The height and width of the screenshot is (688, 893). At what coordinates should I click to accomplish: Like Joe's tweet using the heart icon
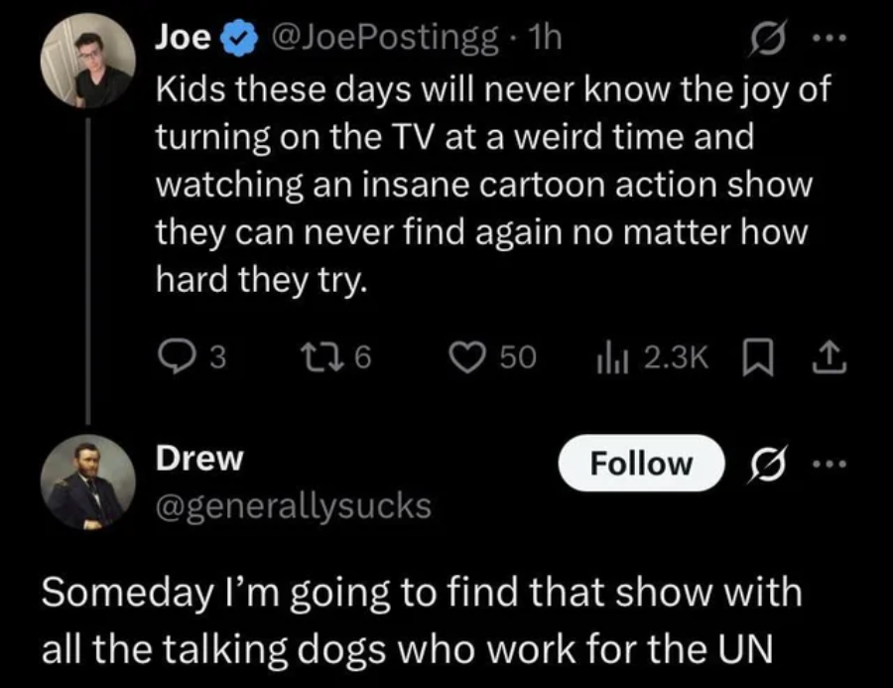pyautogui.click(x=468, y=355)
